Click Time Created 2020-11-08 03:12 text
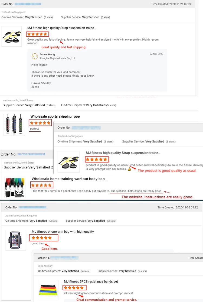 178,207
